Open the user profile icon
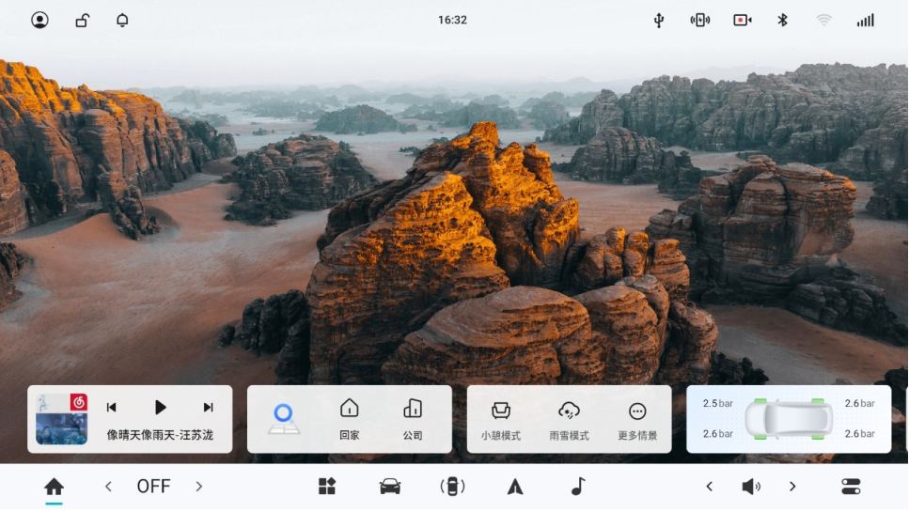The height and width of the screenshot is (512, 909). coord(39,20)
